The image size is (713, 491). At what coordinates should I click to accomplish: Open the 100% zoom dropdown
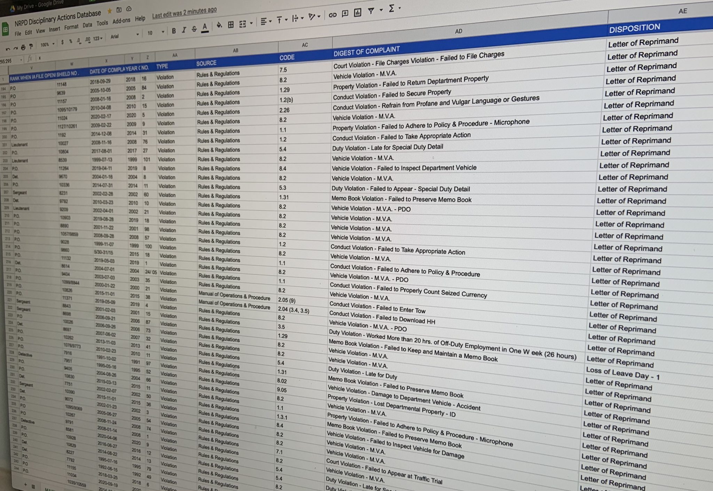[47, 45]
